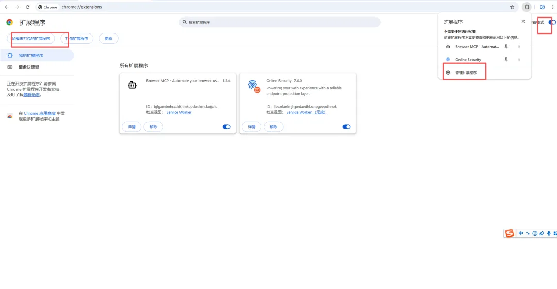This screenshot has height=289, width=557.
Task: Open the Chrome profile avatar icon
Action: pos(542,7)
